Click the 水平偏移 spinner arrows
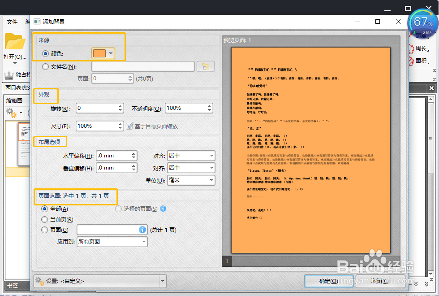439x296 pixels. click(x=134, y=156)
